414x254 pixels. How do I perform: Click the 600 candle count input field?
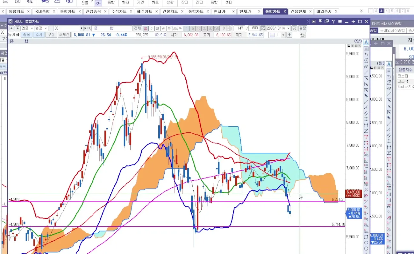(254, 28)
